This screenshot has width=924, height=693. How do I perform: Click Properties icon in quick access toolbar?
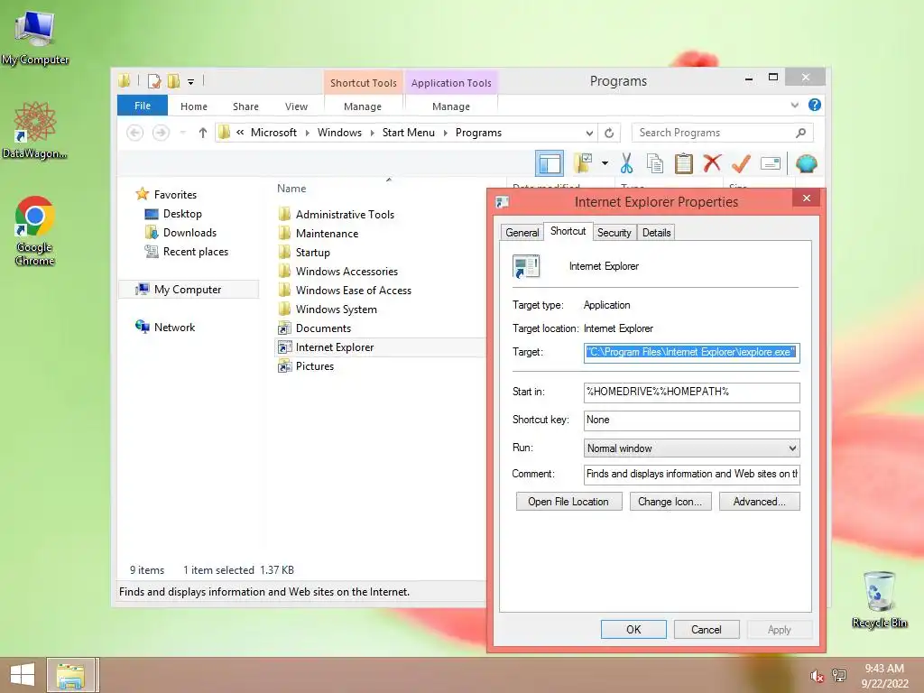tap(154, 81)
